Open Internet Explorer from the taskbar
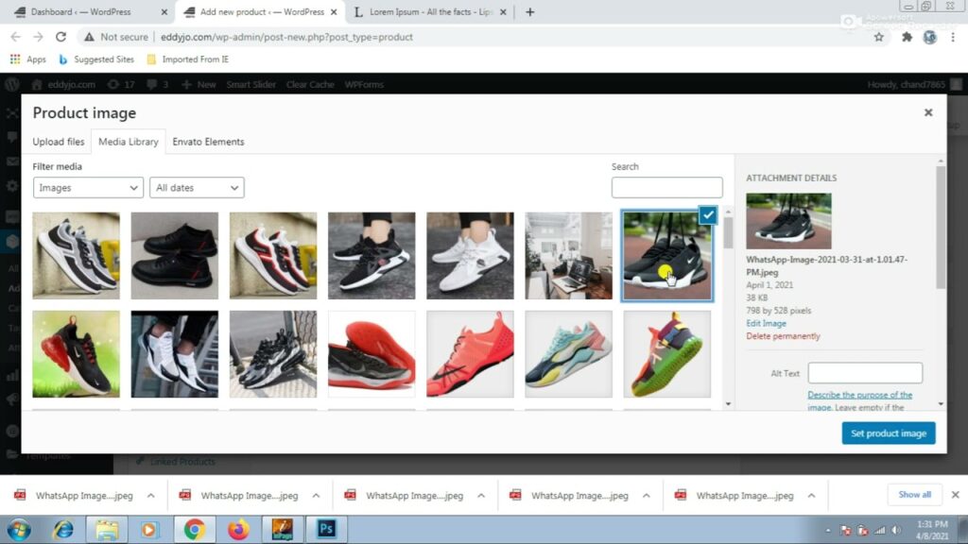The image size is (968, 544). [x=63, y=529]
